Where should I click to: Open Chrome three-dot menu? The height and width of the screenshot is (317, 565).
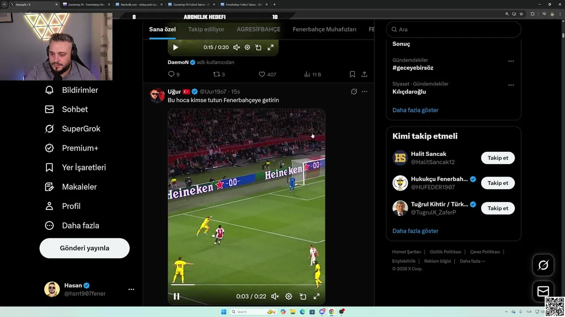tap(560, 14)
